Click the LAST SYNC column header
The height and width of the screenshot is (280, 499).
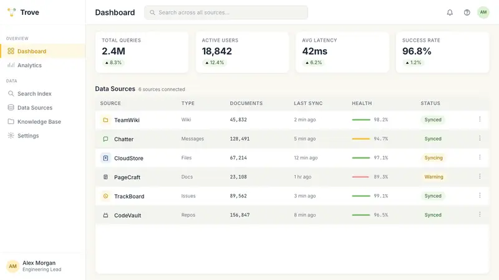[308, 103]
